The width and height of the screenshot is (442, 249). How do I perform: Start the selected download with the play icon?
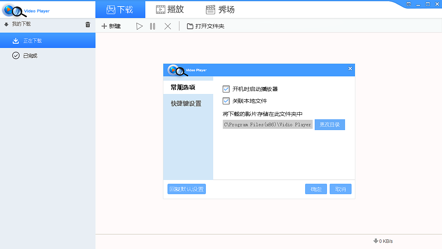tap(140, 26)
